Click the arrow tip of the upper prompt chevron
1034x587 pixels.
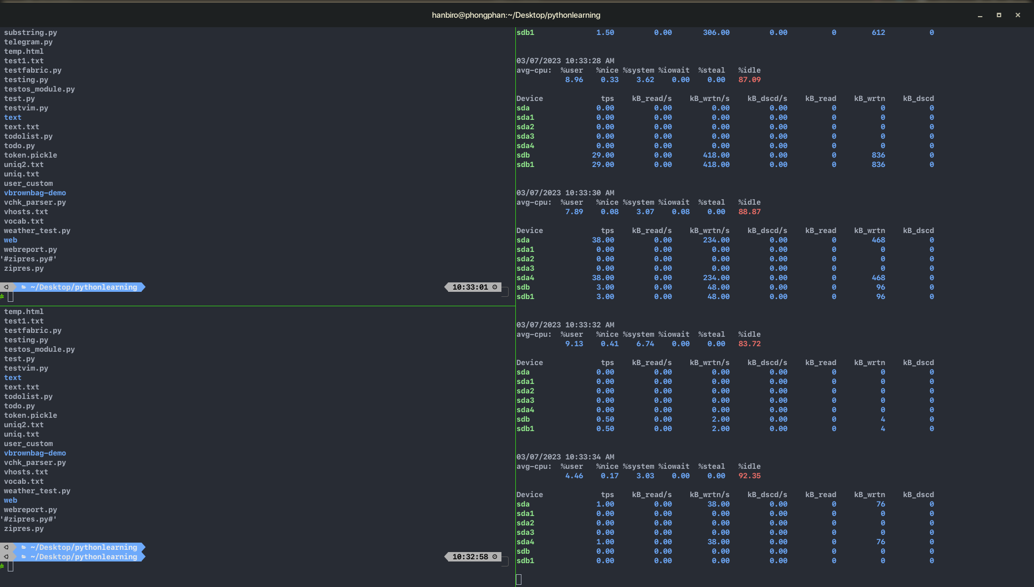click(144, 287)
